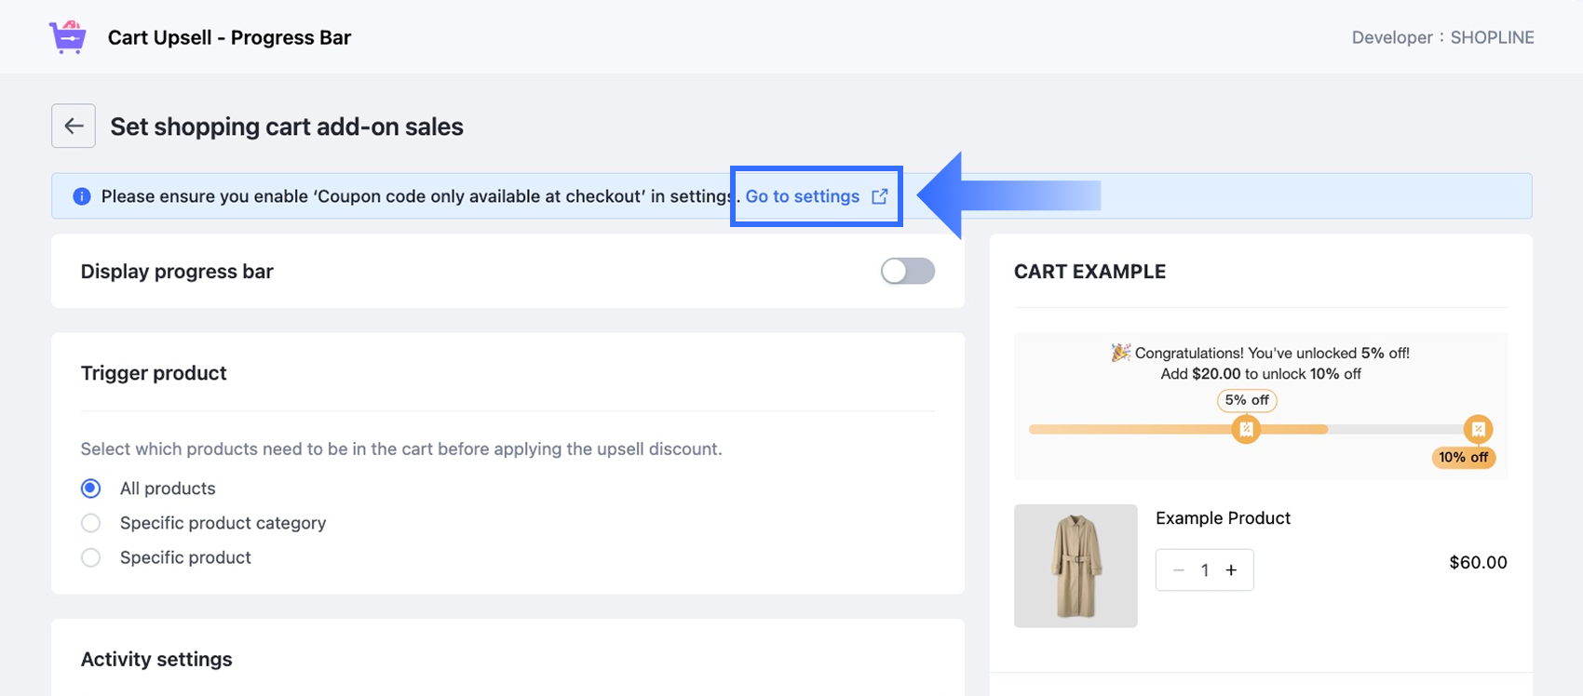Click the blue info icon in the banner
The width and height of the screenshot is (1583, 696).
(x=82, y=196)
